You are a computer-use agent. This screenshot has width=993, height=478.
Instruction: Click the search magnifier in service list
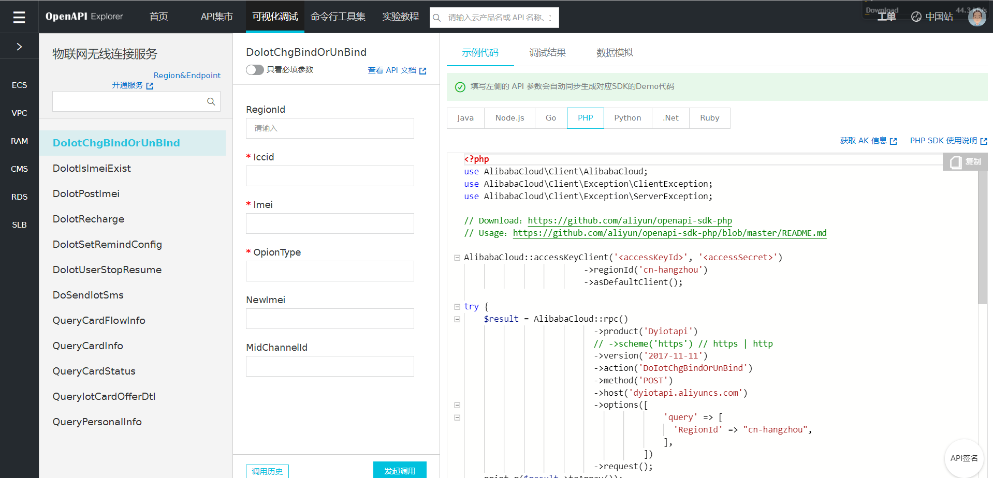[211, 102]
